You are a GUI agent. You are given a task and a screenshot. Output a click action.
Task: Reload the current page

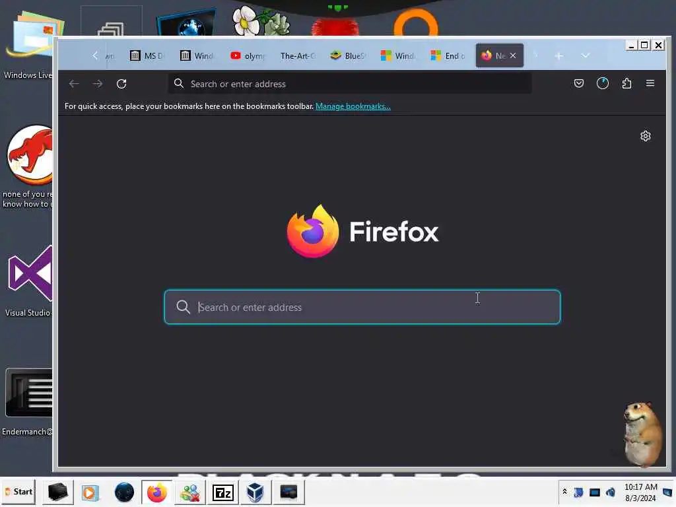pyautogui.click(x=121, y=84)
